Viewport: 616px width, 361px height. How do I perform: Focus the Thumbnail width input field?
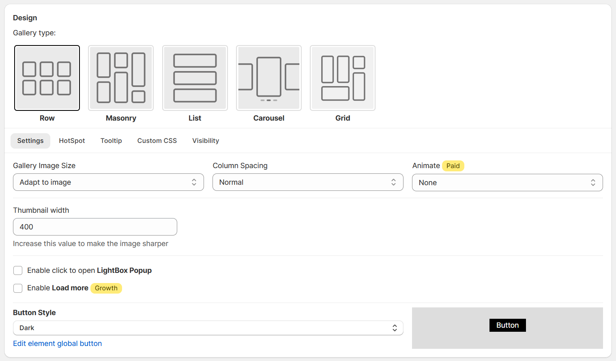(95, 227)
